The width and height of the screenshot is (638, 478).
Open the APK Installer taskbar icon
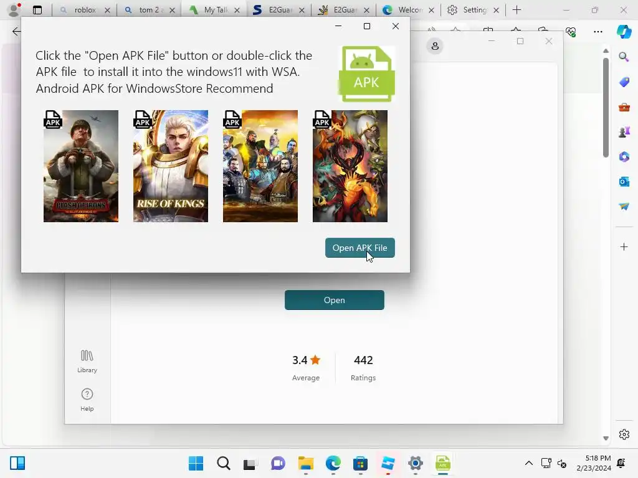443,463
